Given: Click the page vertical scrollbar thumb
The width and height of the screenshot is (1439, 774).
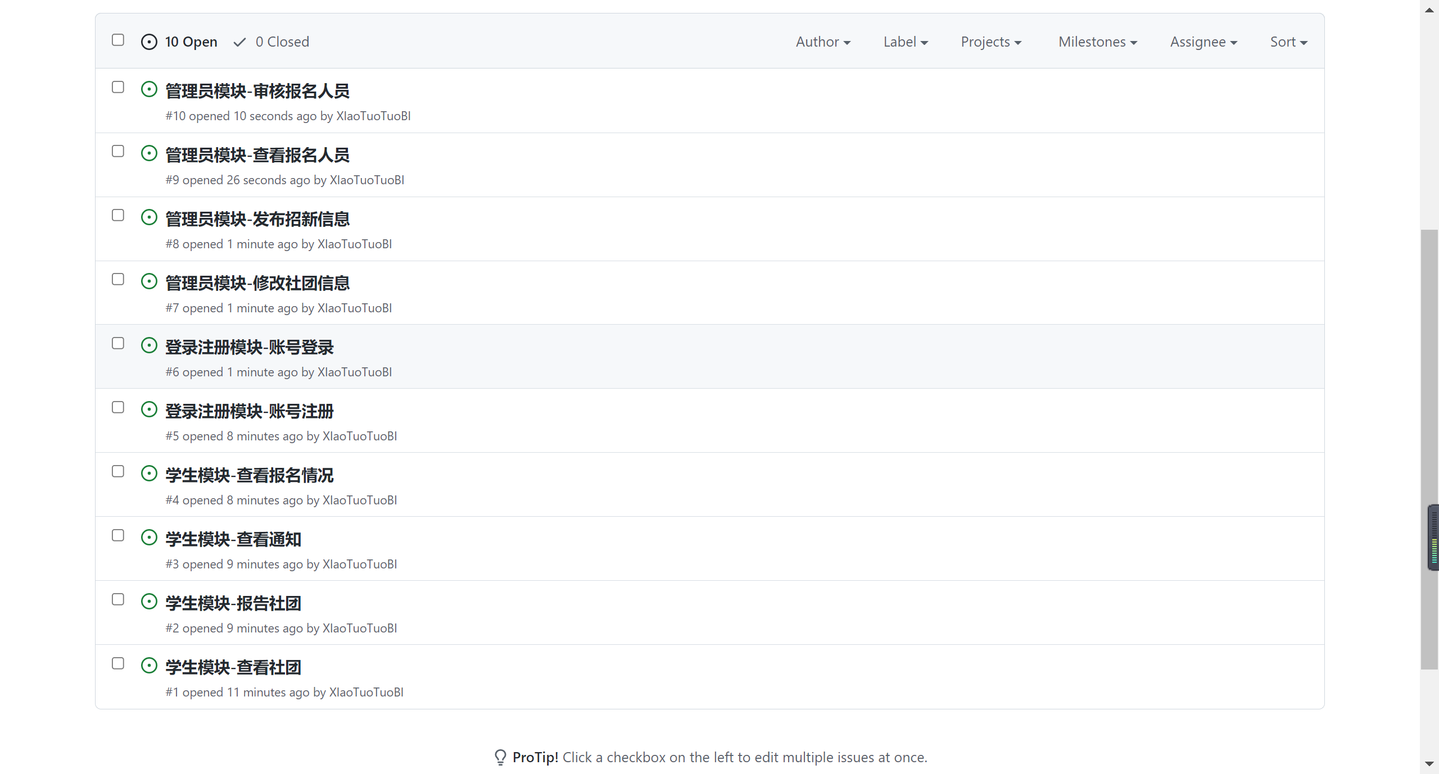Looking at the screenshot, I should (x=1429, y=449).
